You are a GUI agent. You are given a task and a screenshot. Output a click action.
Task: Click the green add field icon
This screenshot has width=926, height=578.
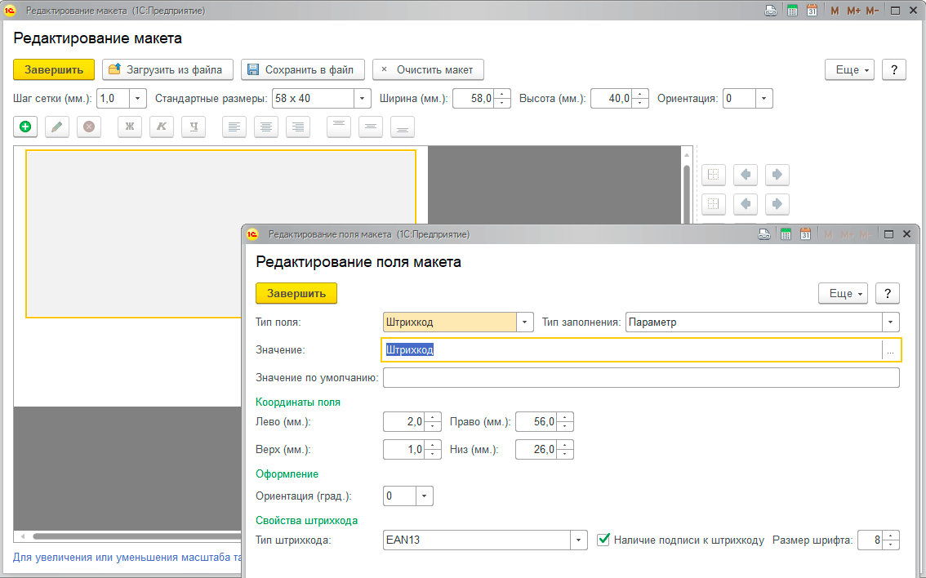(25, 127)
